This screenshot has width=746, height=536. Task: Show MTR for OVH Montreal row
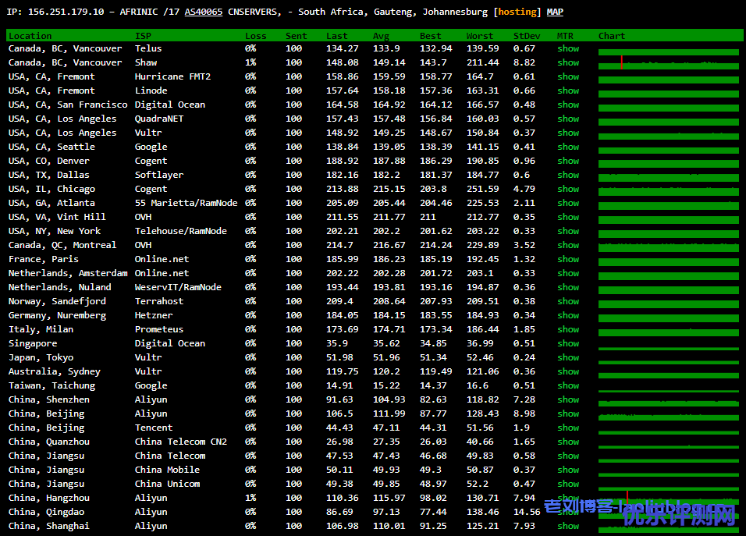point(568,245)
